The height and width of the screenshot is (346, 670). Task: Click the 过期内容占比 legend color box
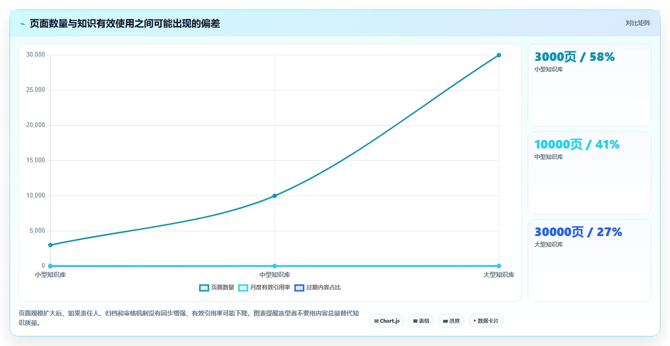pos(299,287)
